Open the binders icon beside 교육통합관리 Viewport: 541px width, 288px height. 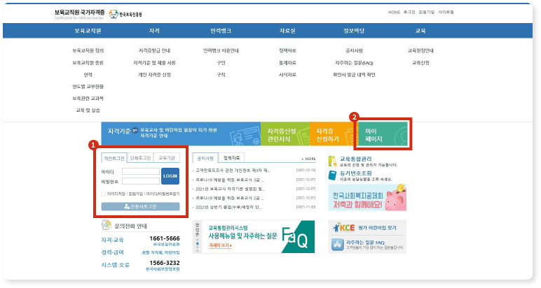(333, 161)
